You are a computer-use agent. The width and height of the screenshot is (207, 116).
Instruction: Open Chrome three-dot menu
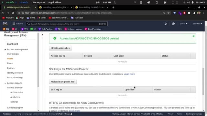204,13
